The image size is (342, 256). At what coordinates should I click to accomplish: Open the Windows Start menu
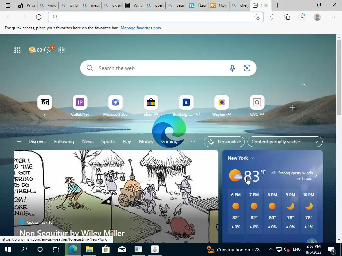pos(8,249)
